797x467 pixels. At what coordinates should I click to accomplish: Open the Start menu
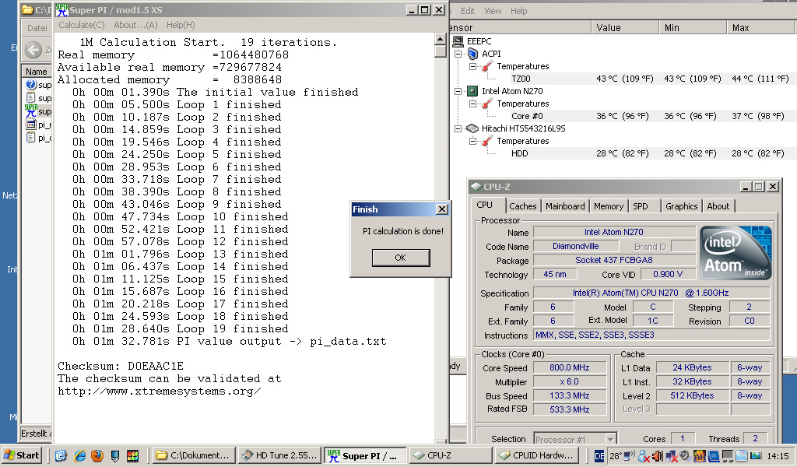(21, 455)
